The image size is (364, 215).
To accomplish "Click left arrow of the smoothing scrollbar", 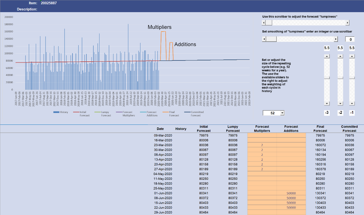I will point(264,39).
